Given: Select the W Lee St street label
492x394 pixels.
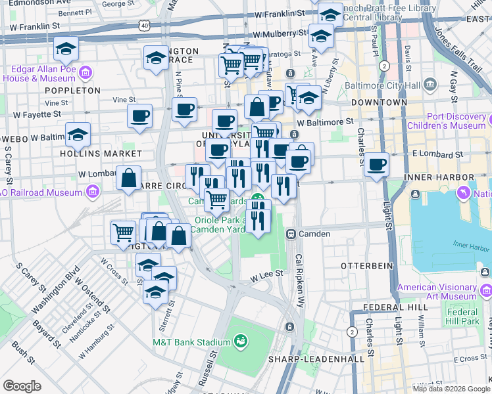Looking at the screenshot, I should pos(266,276).
